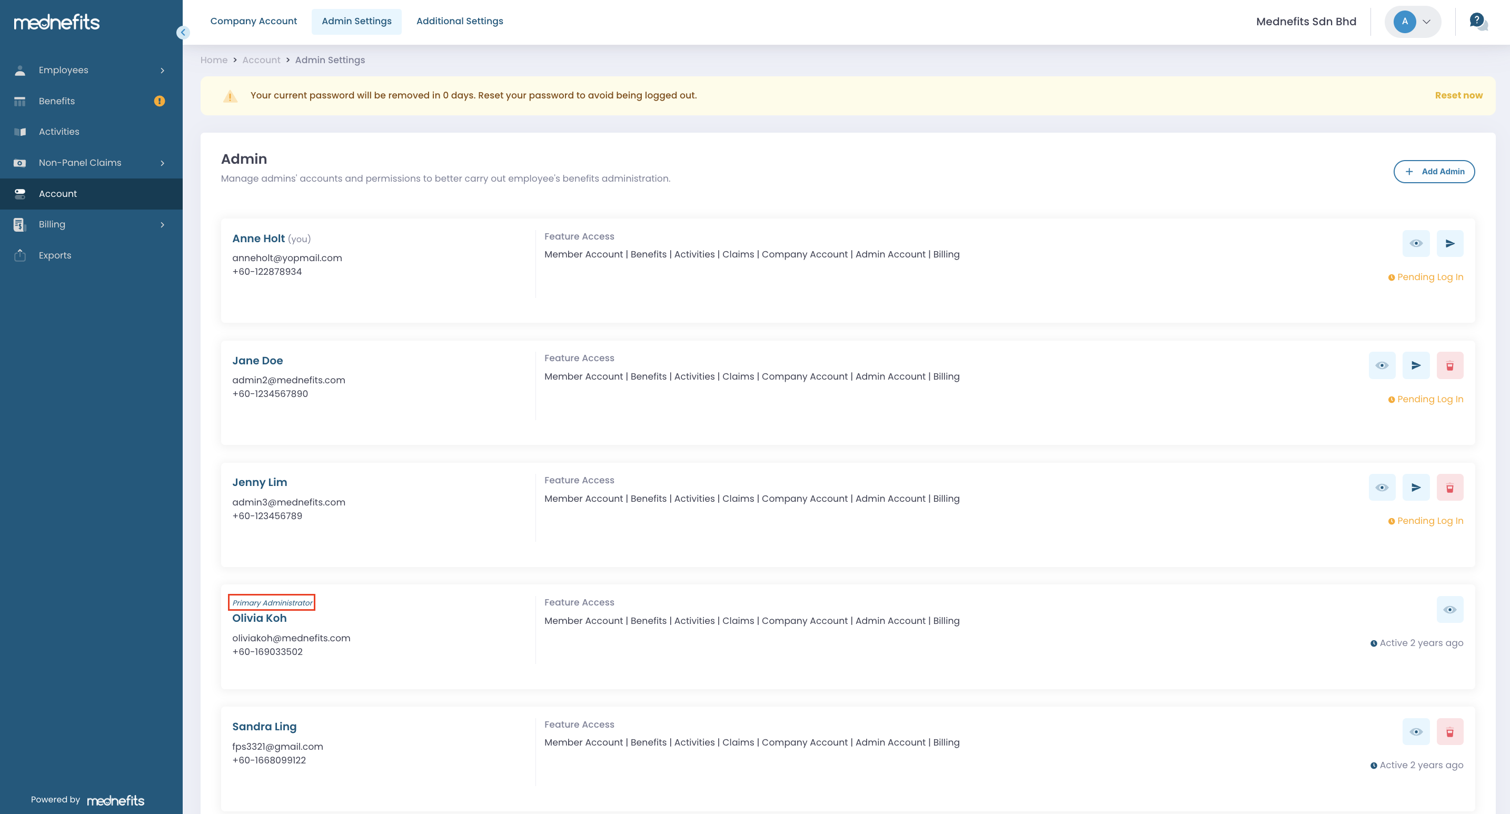Click the Exports upload icon
The height and width of the screenshot is (814, 1510).
click(x=20, y=255)
